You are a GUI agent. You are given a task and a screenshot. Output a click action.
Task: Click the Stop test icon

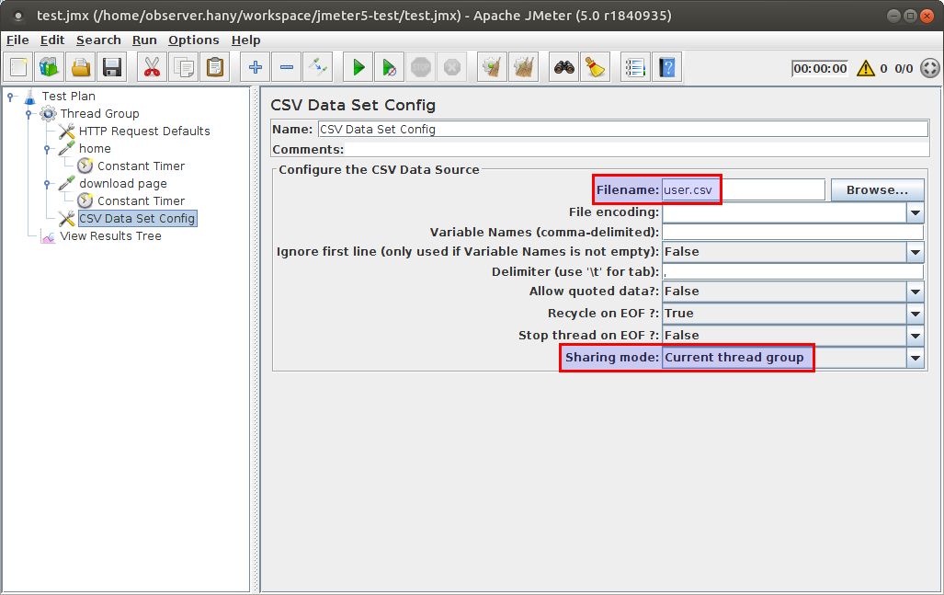point(421,67)
